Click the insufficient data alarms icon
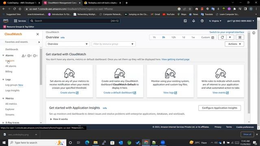The height and width of the screenshot is (146, 260). (x=35, y=56)
